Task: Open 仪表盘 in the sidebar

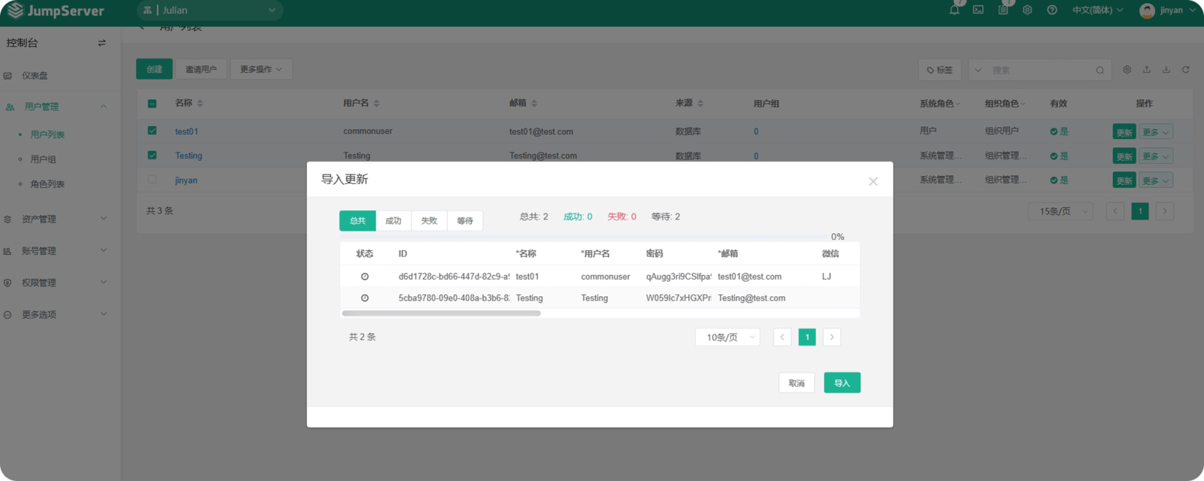Action: [35, 76]
